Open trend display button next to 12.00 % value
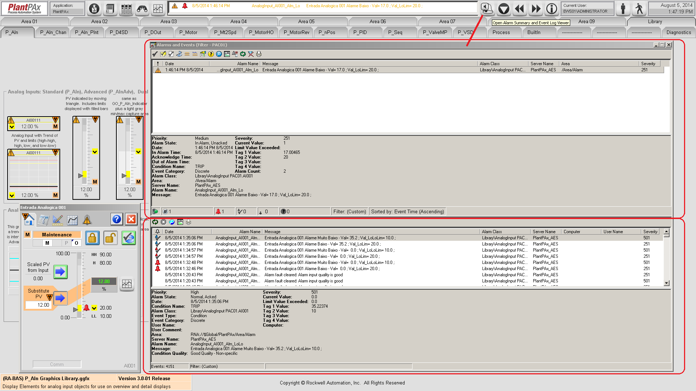This screenshot has height=391, width=696. pyautogui.click(x=127, y=284)
